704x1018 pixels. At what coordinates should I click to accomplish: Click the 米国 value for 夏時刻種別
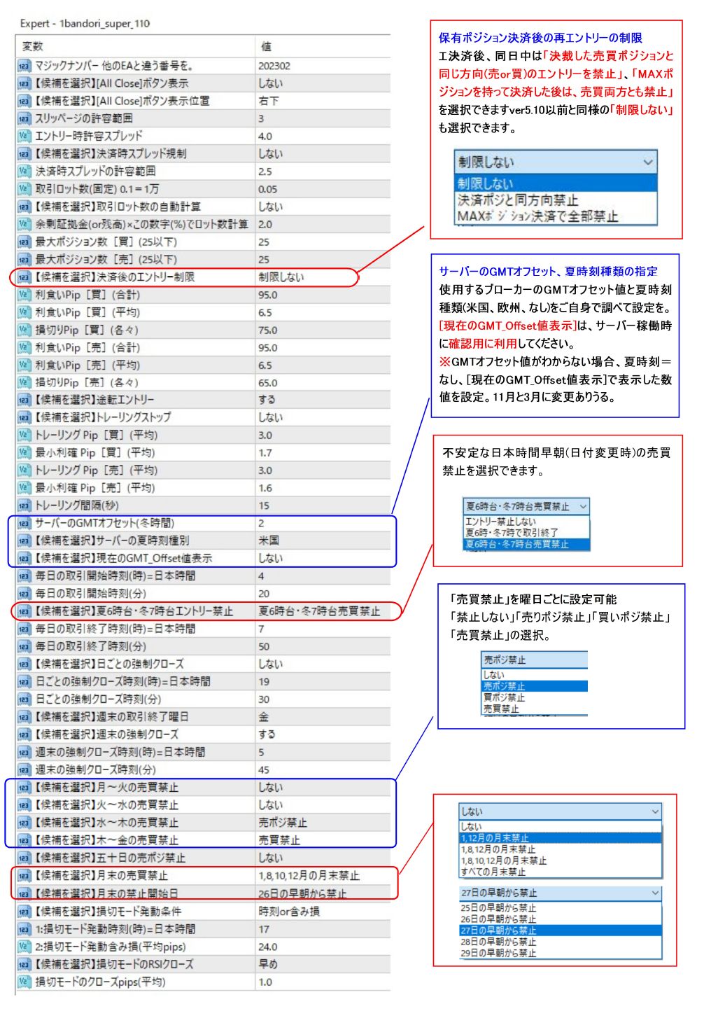(x=269, y=541)
